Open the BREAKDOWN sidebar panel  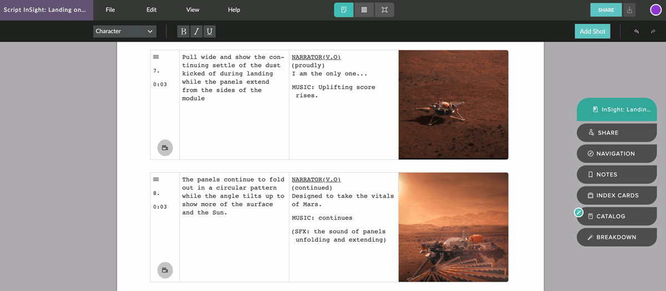tap(617, 237)
